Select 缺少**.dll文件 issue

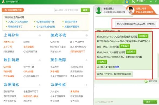click(77, 42)
